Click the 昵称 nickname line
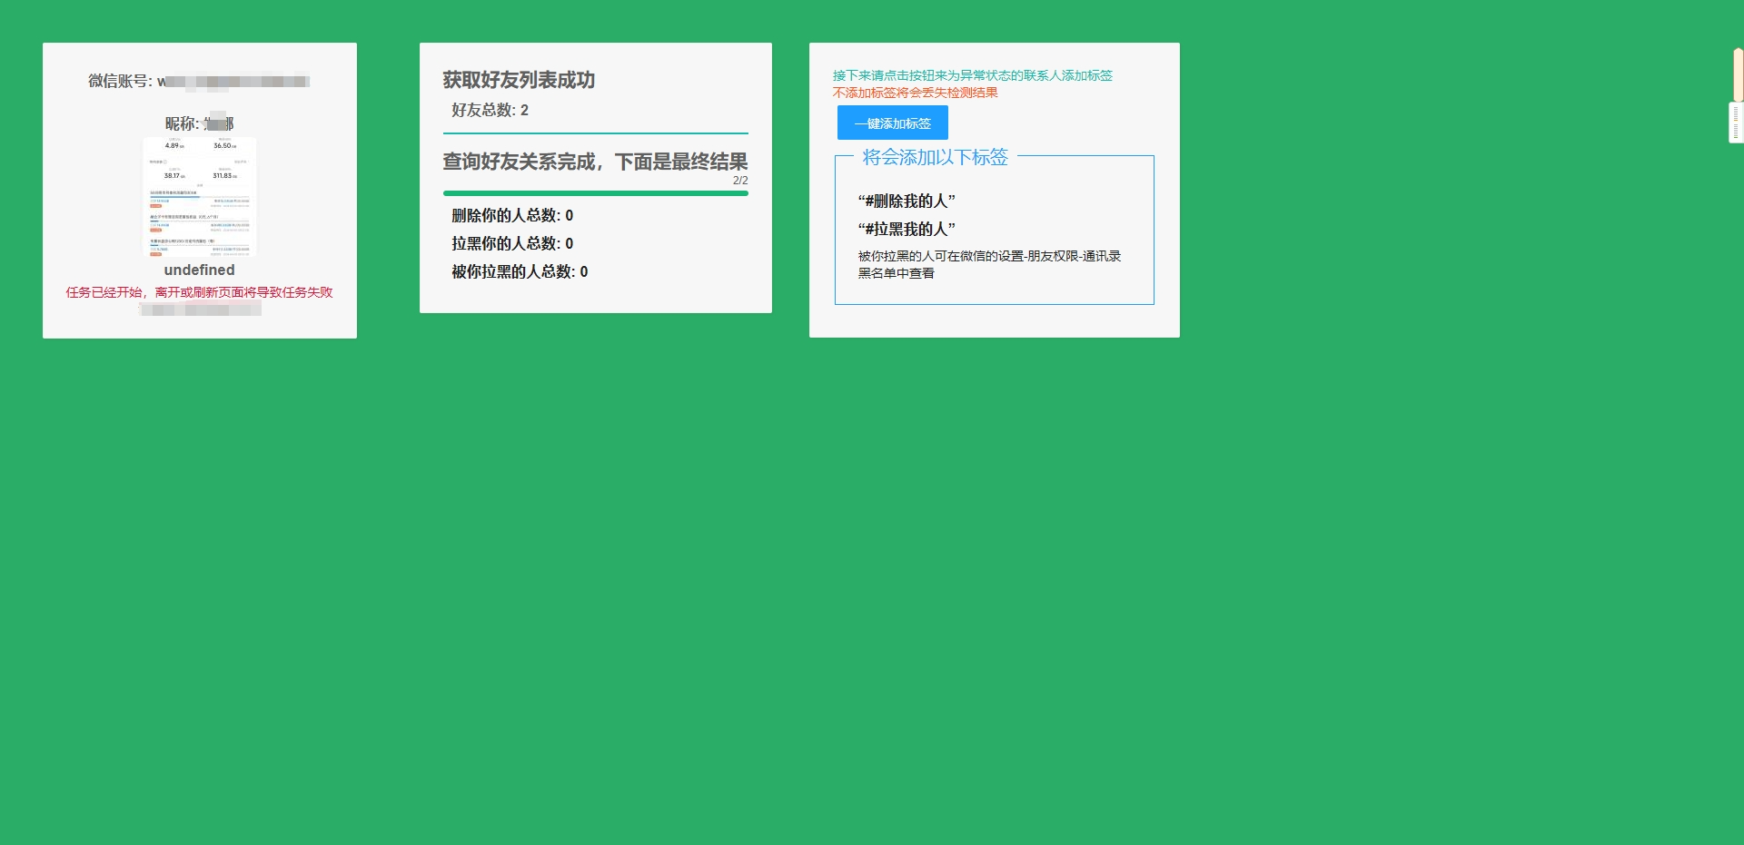This screenshot has width=1744, height=845. point(200,123)
